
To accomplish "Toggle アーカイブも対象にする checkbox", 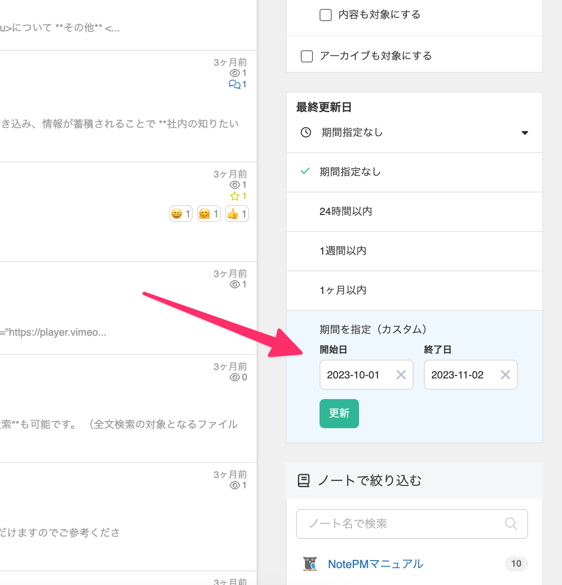I will pos(307,56).
